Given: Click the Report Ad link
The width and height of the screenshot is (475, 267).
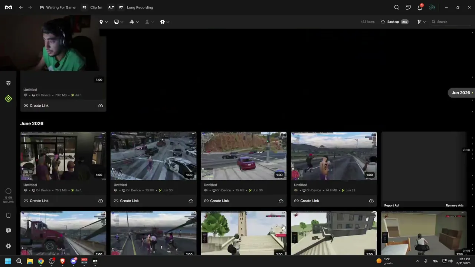Looking at the screenshot, I should 392,205.
